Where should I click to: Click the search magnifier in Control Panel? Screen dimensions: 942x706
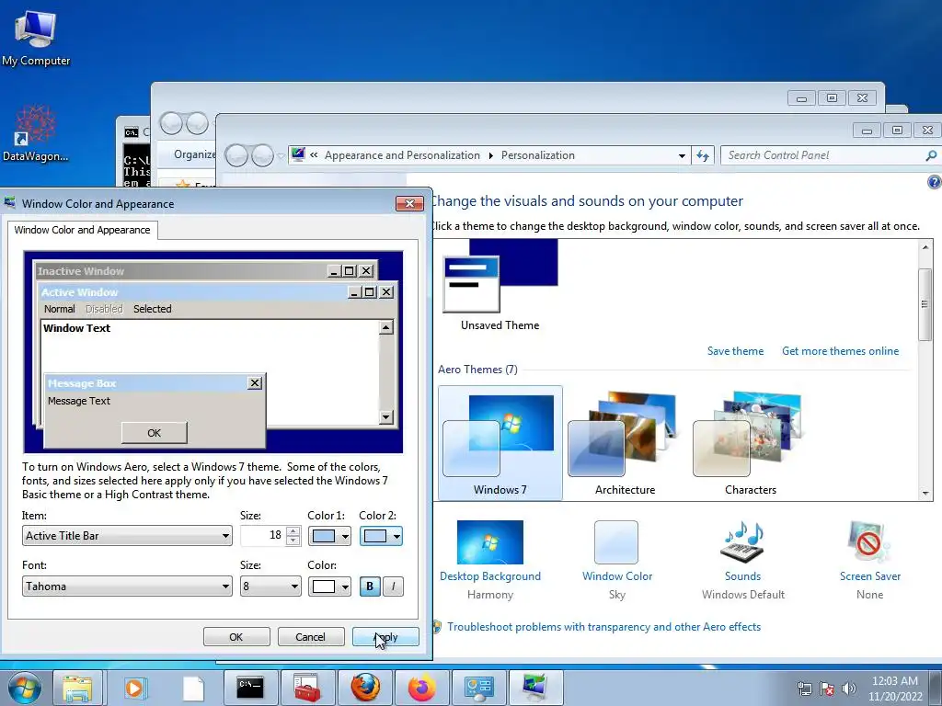point(931,155)
